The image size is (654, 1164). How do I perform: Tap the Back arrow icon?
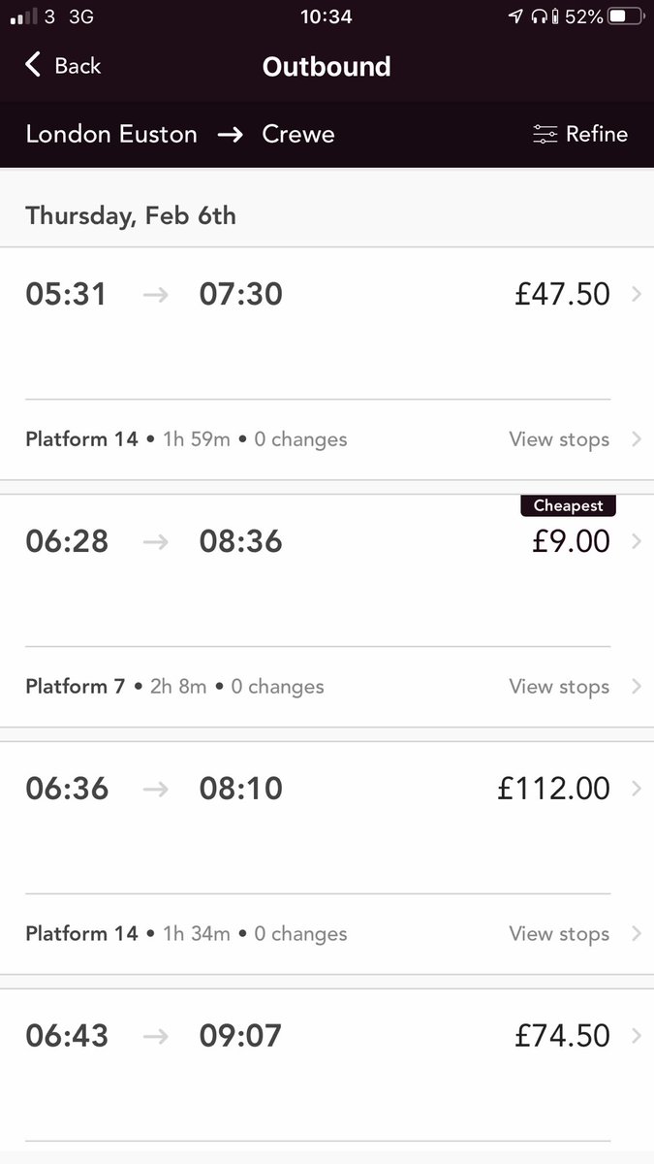[33, 66]
